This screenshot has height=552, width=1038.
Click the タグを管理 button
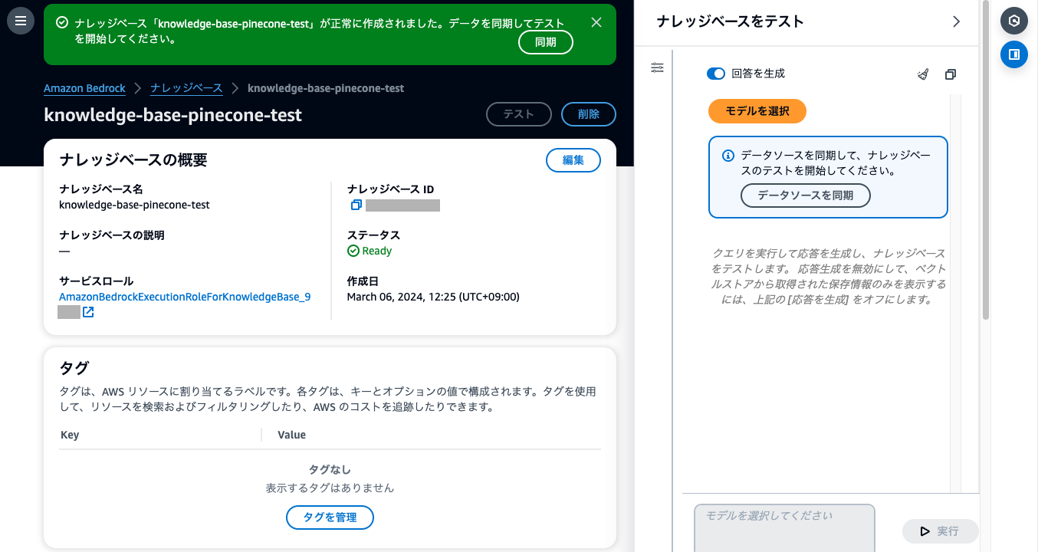coord(330,517)
